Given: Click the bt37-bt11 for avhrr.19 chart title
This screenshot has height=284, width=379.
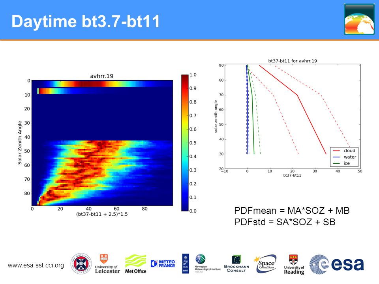Looking at the screenshot, I should (x=293, y=61).
